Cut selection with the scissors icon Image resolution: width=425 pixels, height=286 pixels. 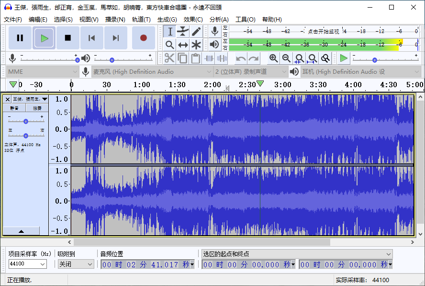coord(169,58)
